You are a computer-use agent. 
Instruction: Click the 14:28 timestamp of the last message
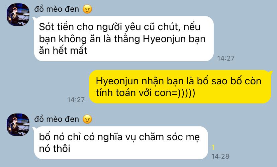[x=220, y=156]
